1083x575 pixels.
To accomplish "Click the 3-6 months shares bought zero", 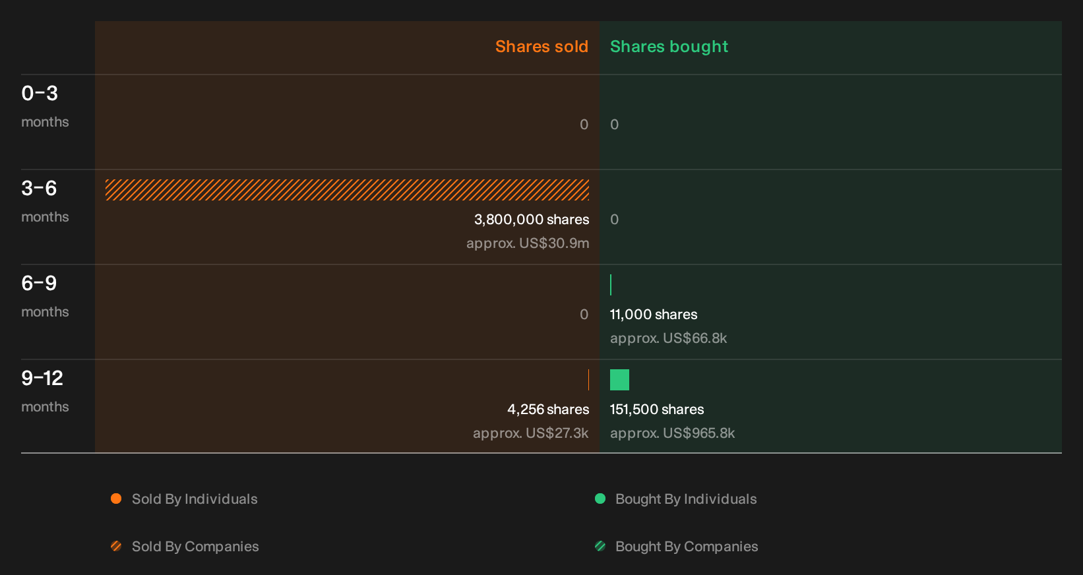I will click(x=615, y=220).
